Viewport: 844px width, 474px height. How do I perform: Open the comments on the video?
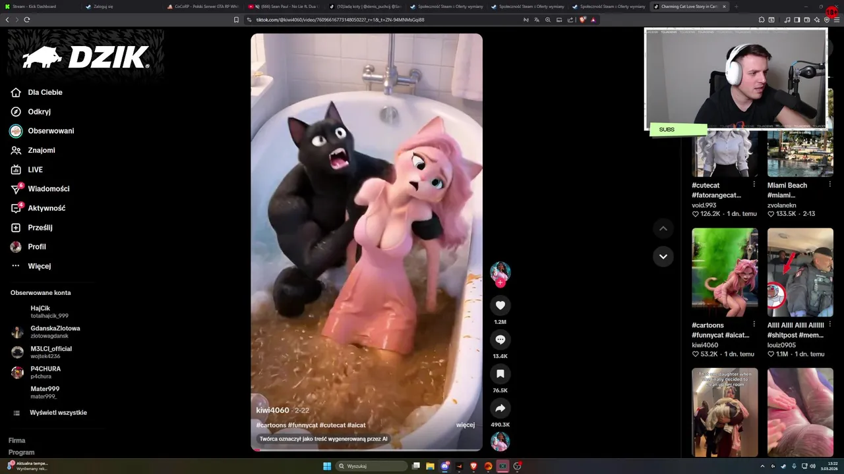tap(500, 340)
